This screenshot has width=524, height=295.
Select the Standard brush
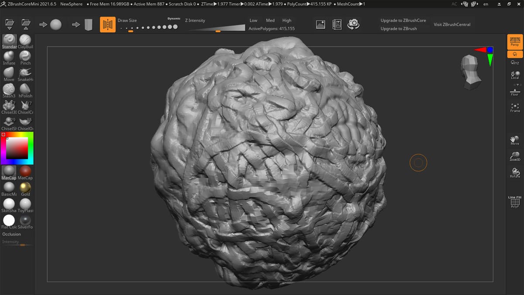coord(9,42)
